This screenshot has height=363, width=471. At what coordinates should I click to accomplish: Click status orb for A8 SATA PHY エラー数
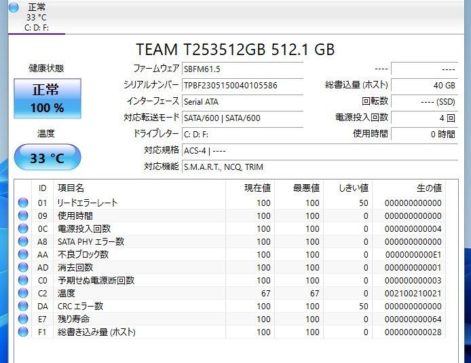point(23,241)
